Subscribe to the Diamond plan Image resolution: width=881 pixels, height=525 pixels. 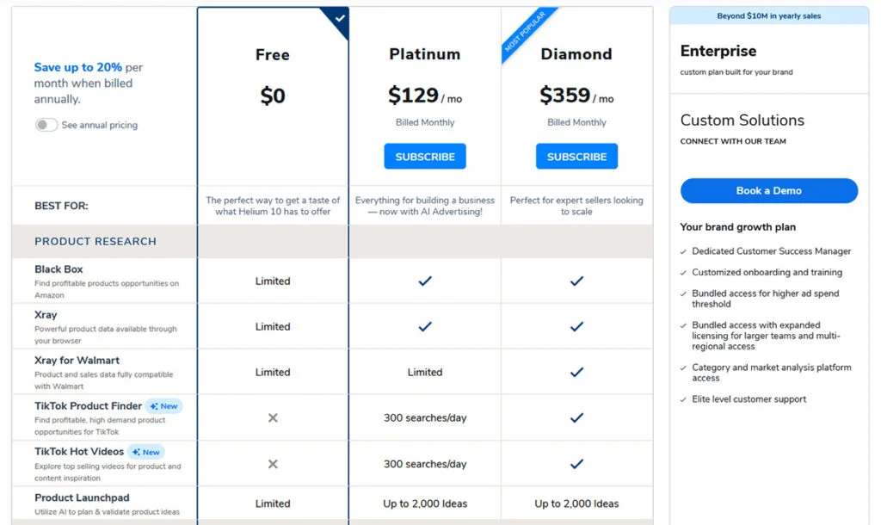point(576,156)
